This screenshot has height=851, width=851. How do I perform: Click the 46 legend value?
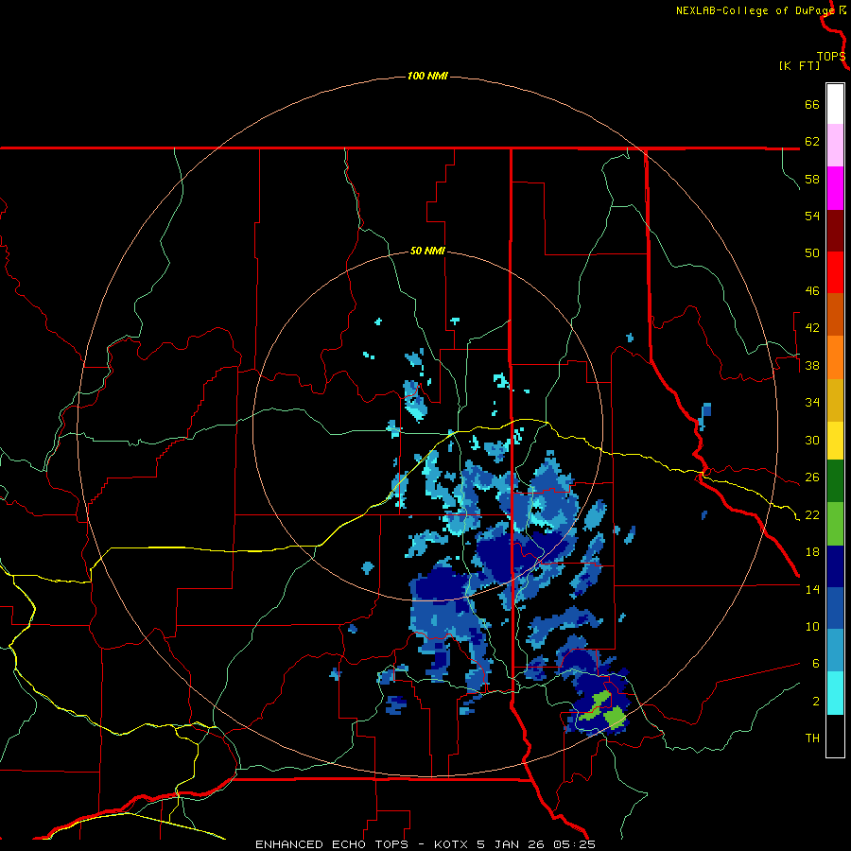tap(812, 291)
